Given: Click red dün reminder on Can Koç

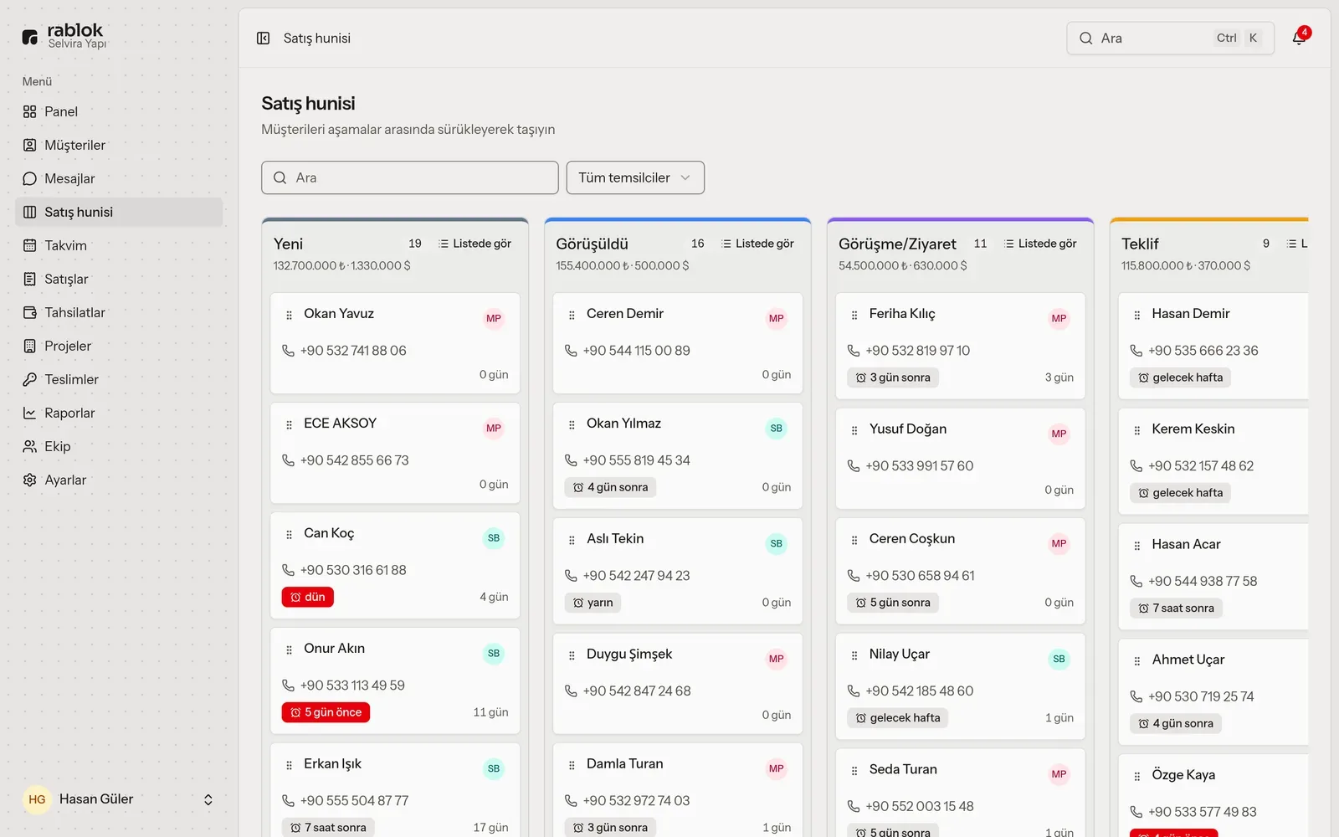Looking at the screenshot, I should point(308,597).
